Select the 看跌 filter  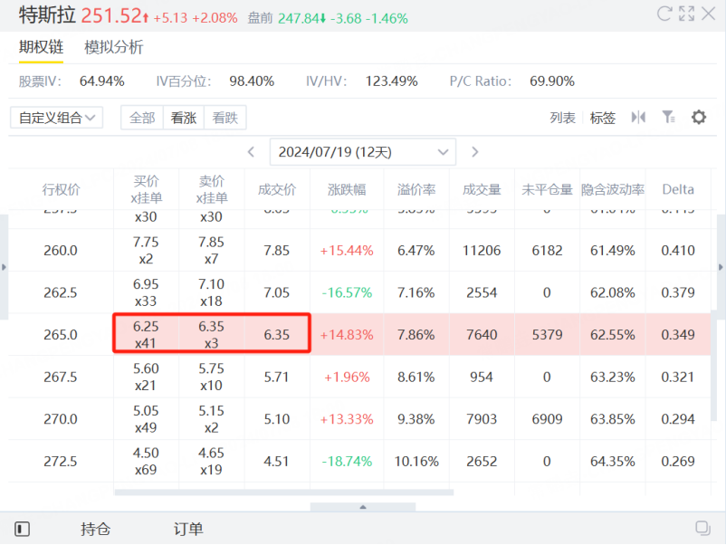point(225,118)
